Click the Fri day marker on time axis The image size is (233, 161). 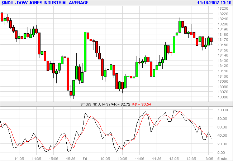click(x=85, y=159)
